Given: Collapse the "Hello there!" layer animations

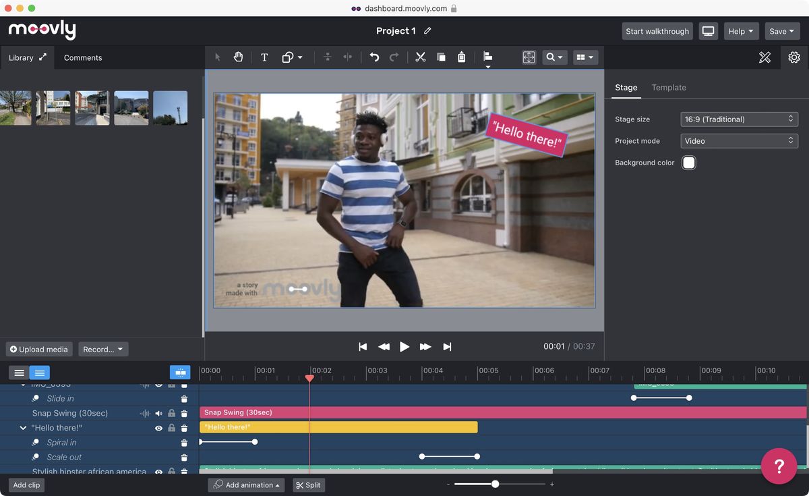Looking at the screenshot, I should [23, 428].
